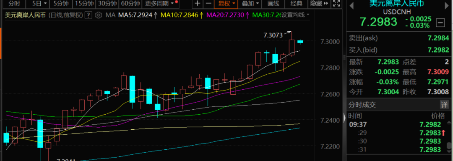Screen dimensions: 453x161
Task: Toggle fullscreen chart icon
Action: 336,4
